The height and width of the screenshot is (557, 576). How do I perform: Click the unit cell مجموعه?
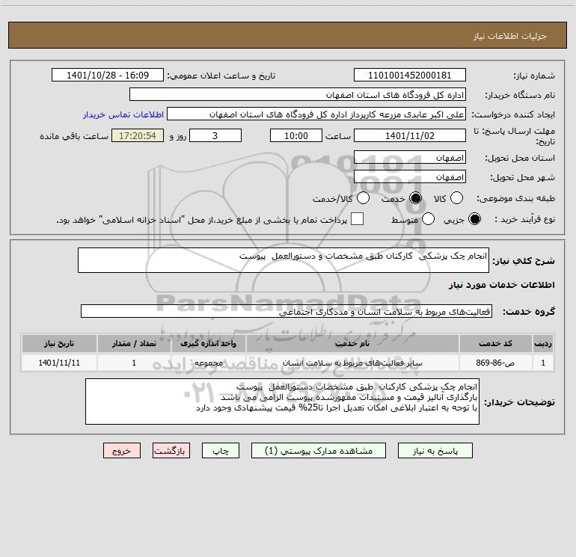208,363
